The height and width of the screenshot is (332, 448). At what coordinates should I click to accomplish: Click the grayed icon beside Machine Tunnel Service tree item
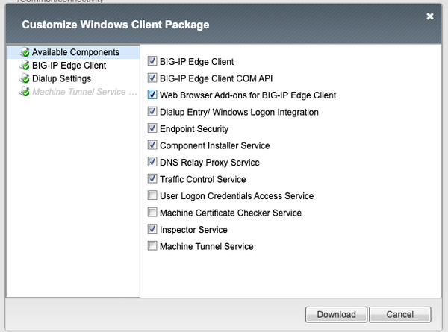25,93
